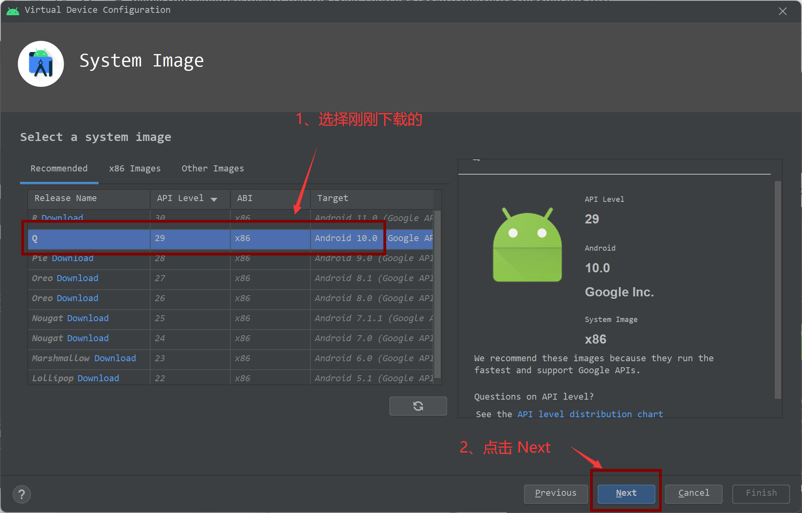The image size is (802, 513).
Task: Click API level cell 27
Action: (190, 279)
